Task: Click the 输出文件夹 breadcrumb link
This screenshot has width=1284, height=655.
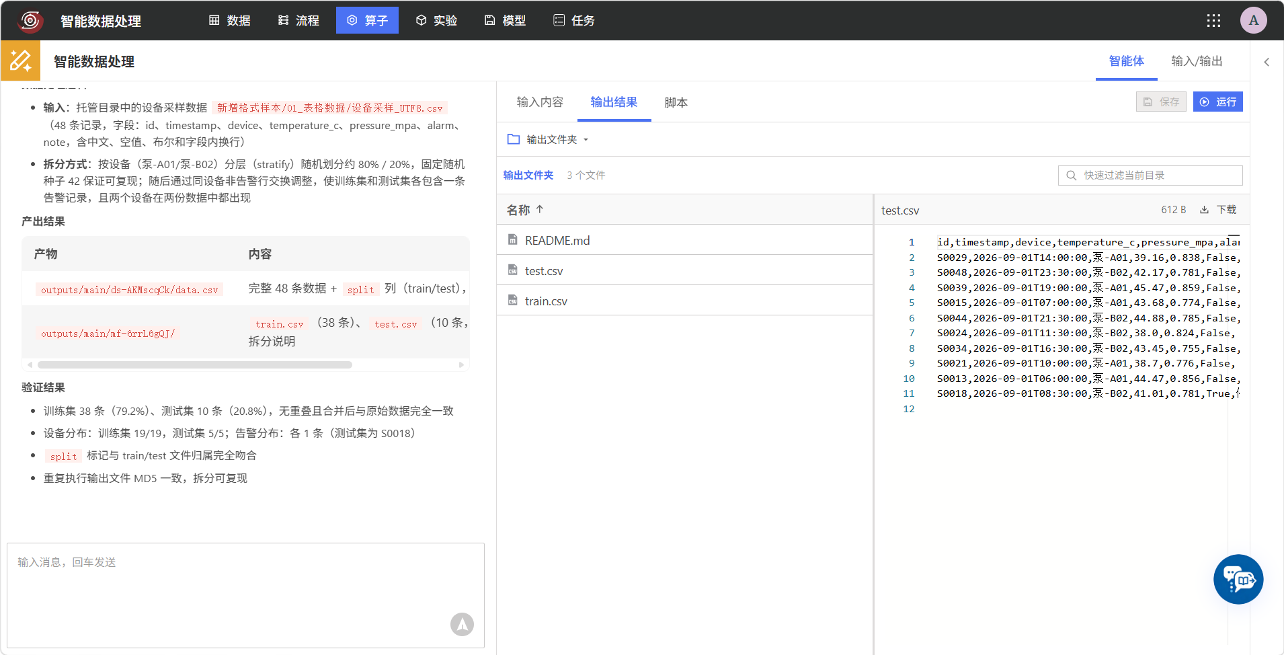Action: [528, 175]
